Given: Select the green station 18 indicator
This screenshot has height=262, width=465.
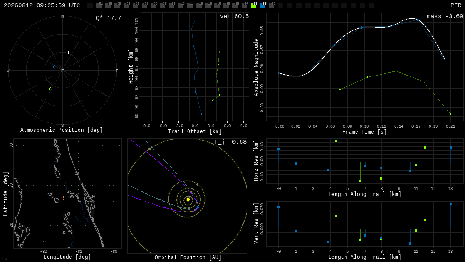Looking at the screenshot, I should point(253,5).
